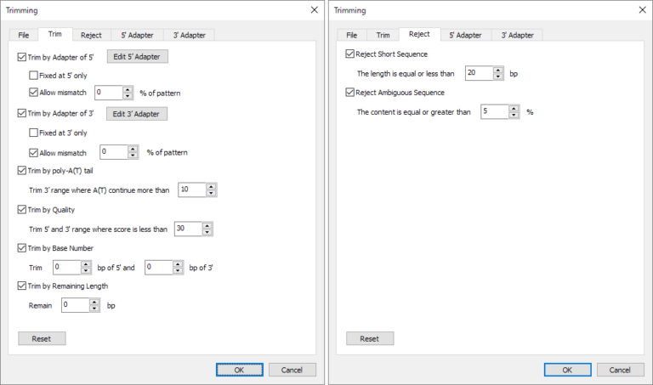
Task: Click Edit 3' Adapter button
Action: 138,113
